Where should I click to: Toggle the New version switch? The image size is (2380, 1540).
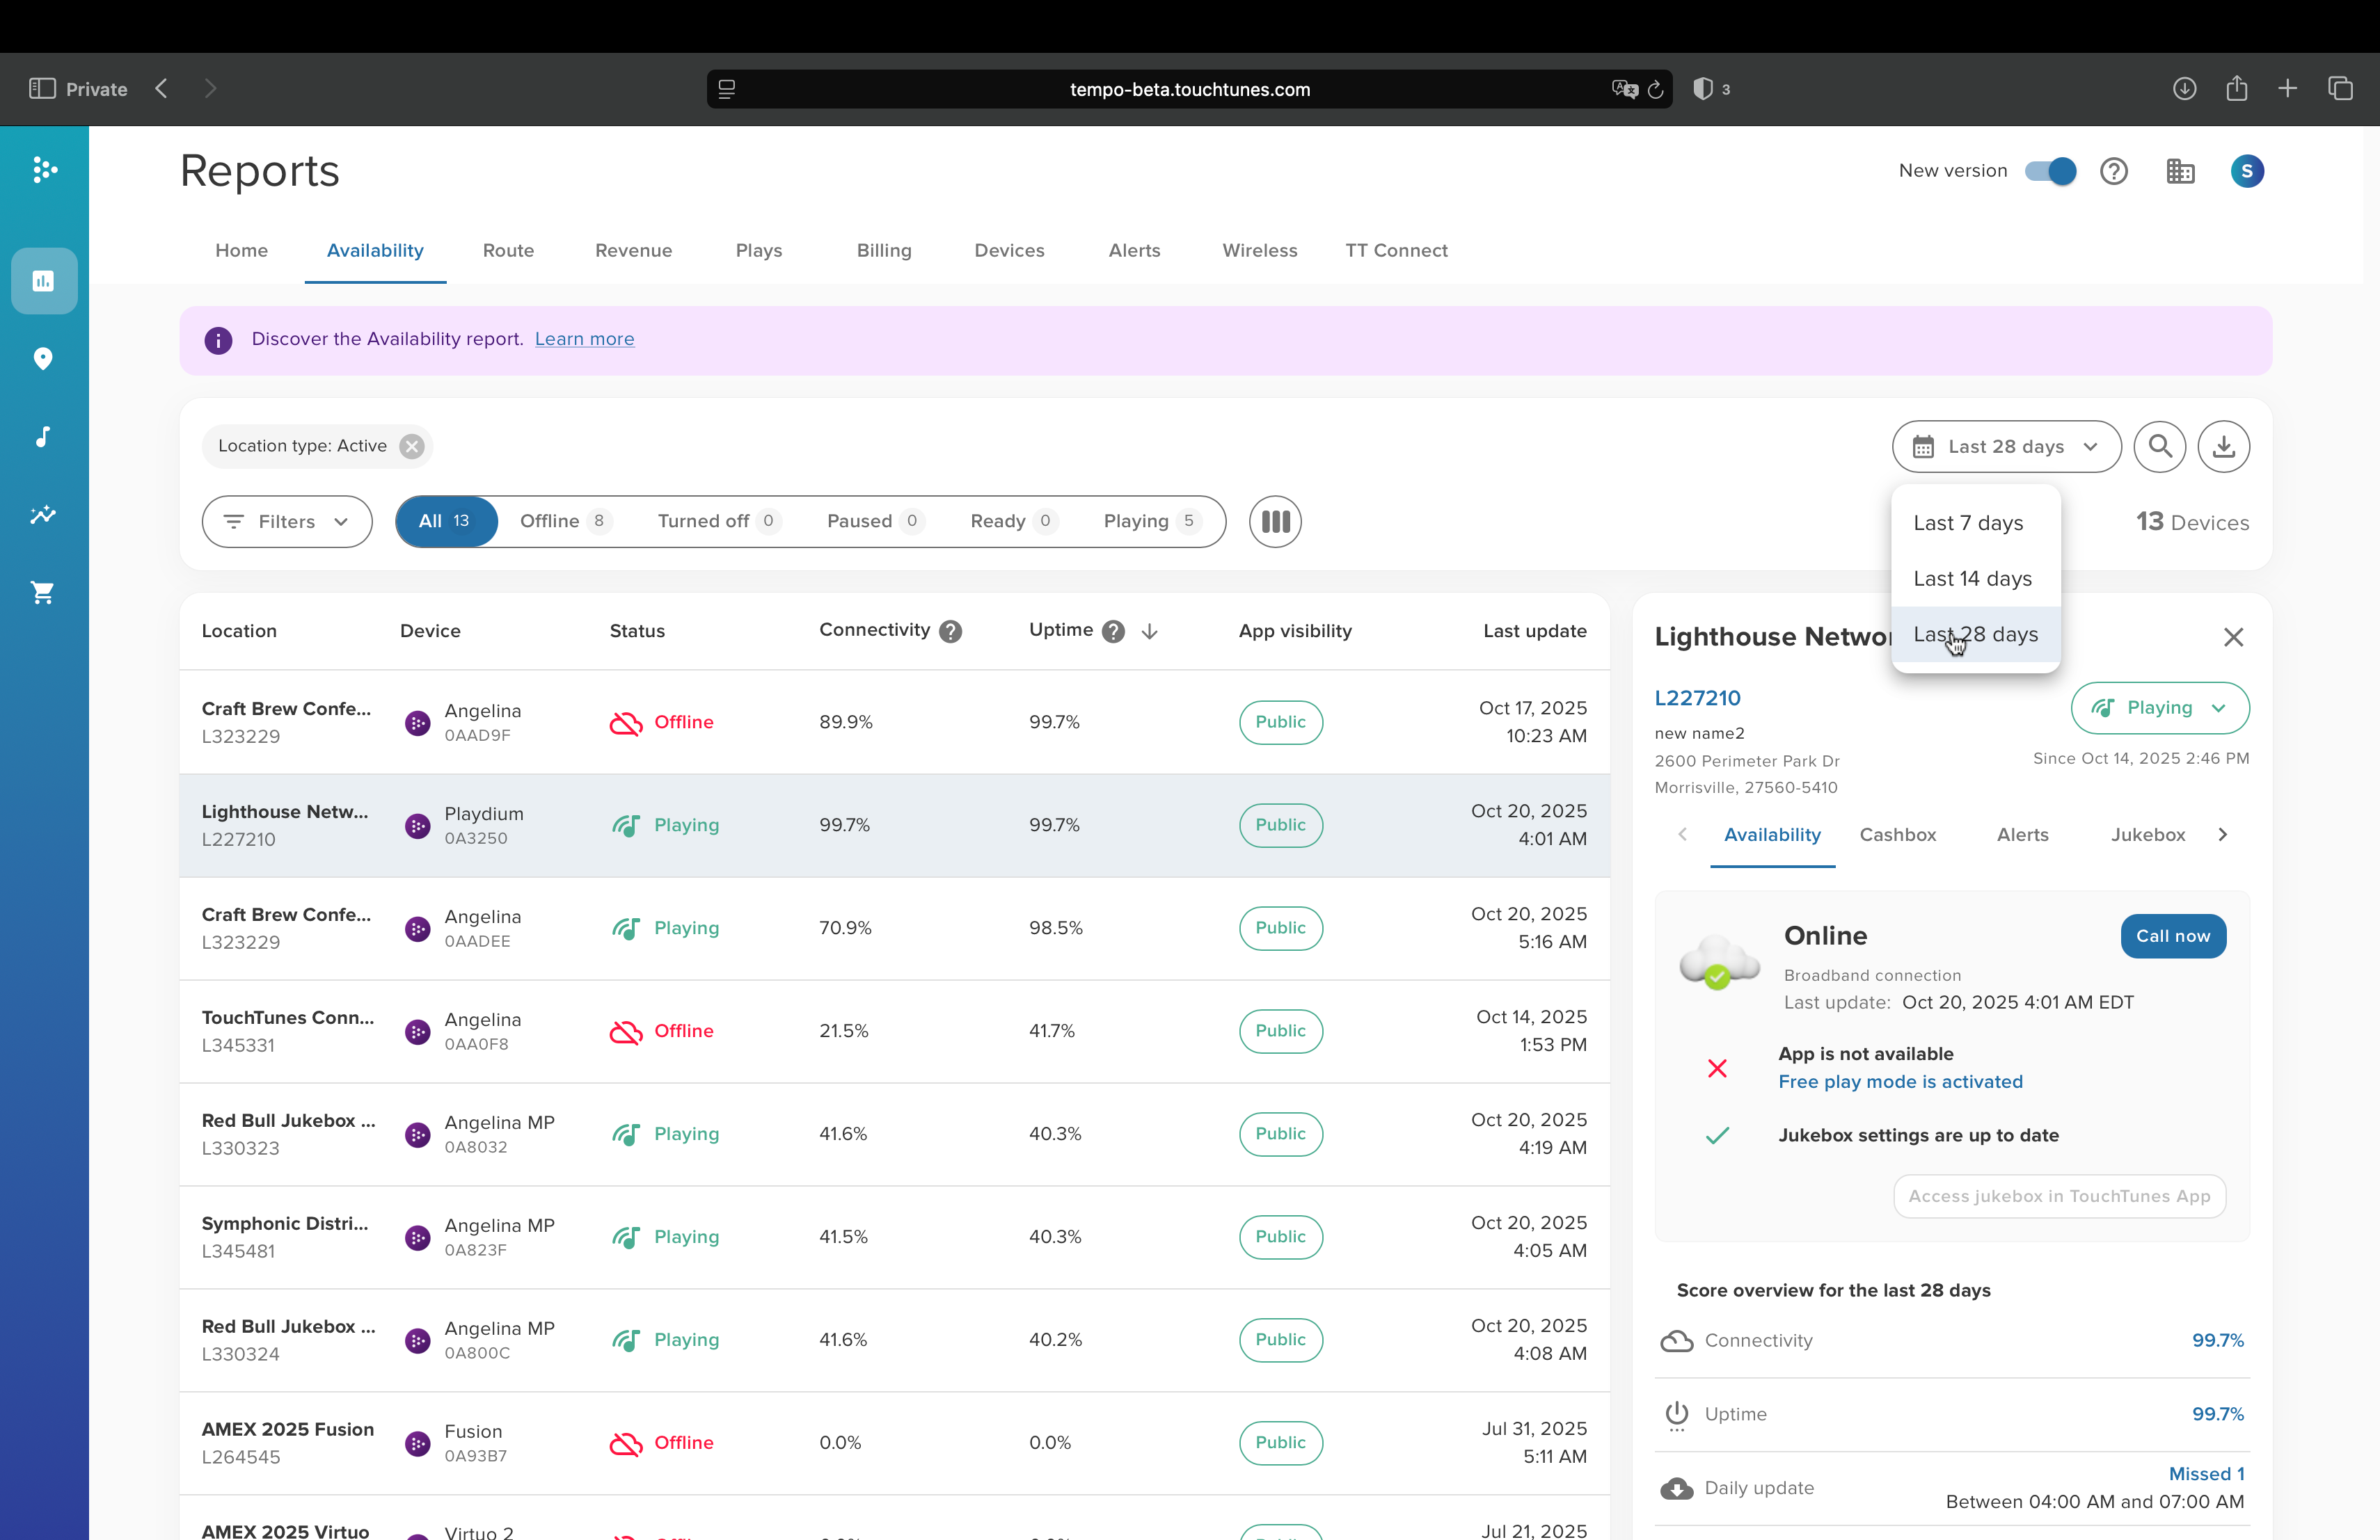[x=2050, y=172]
